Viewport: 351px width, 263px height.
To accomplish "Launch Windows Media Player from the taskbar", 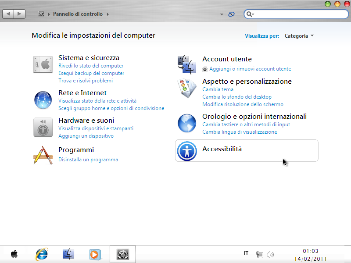I will [x=95, y=255].
